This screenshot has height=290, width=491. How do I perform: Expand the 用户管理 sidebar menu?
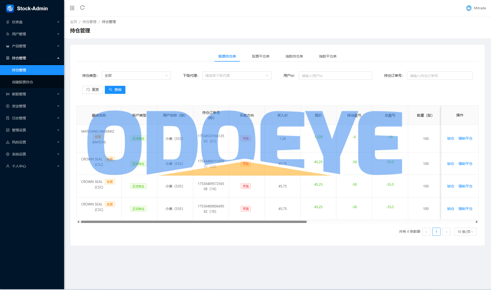click(x=32, y=34)
